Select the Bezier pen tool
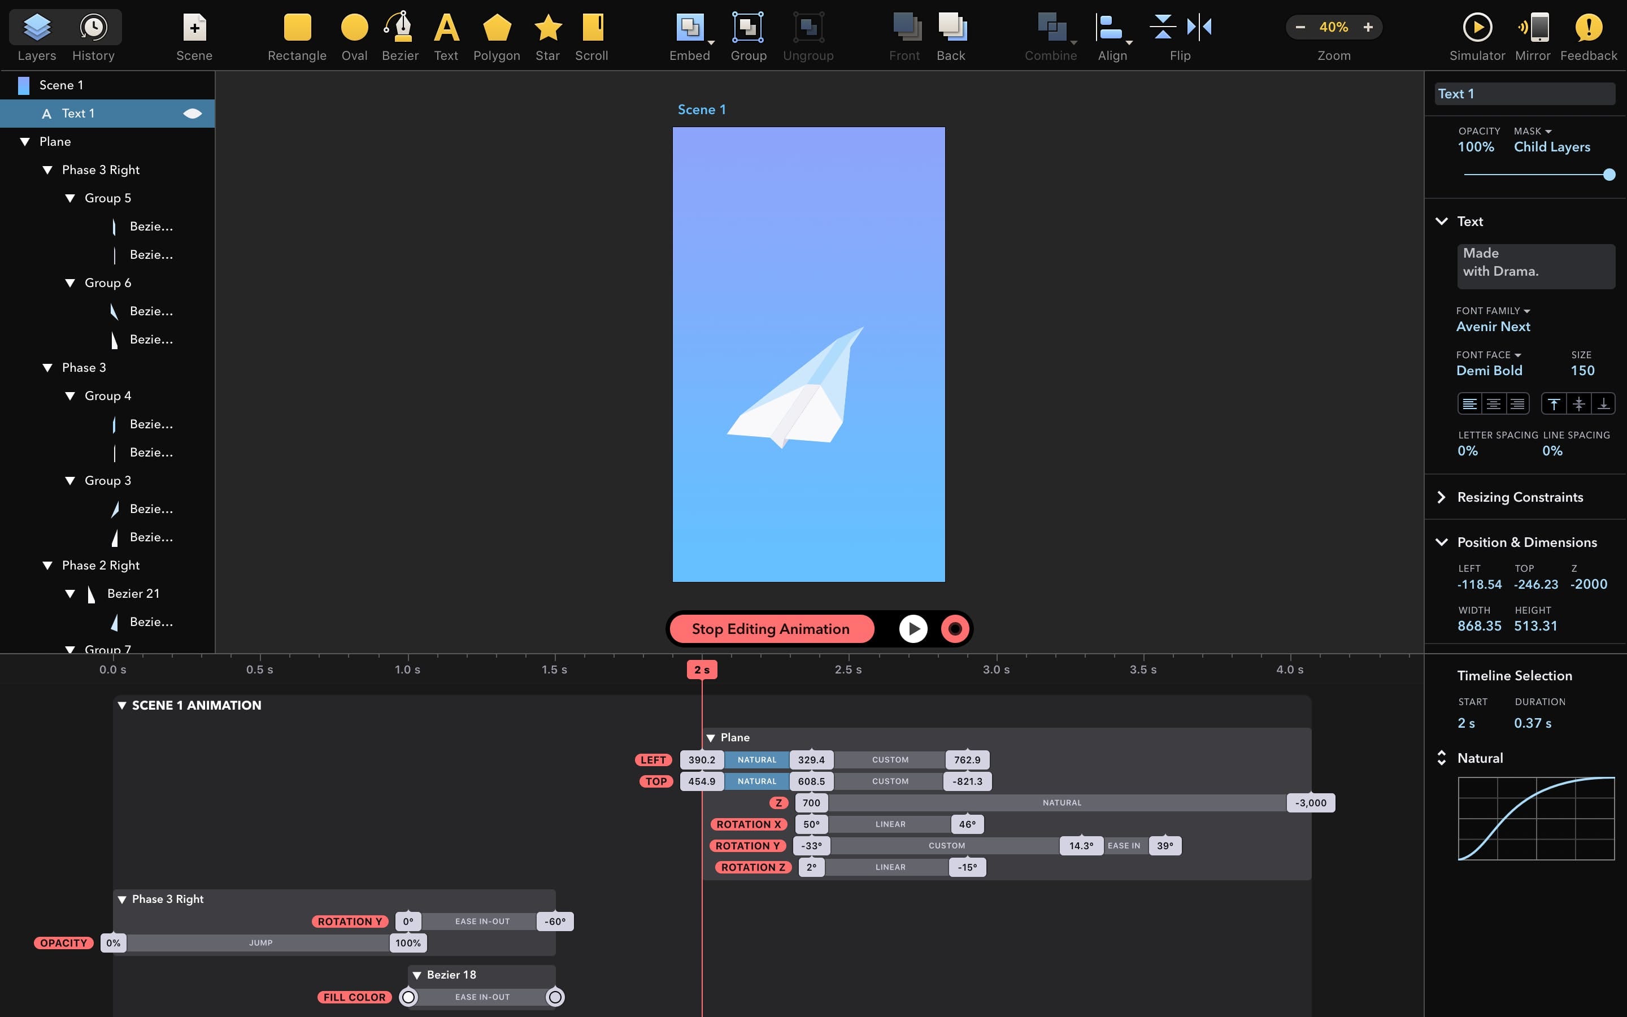The width and height of the screenshot is (1627, 1017). point(400,28)
